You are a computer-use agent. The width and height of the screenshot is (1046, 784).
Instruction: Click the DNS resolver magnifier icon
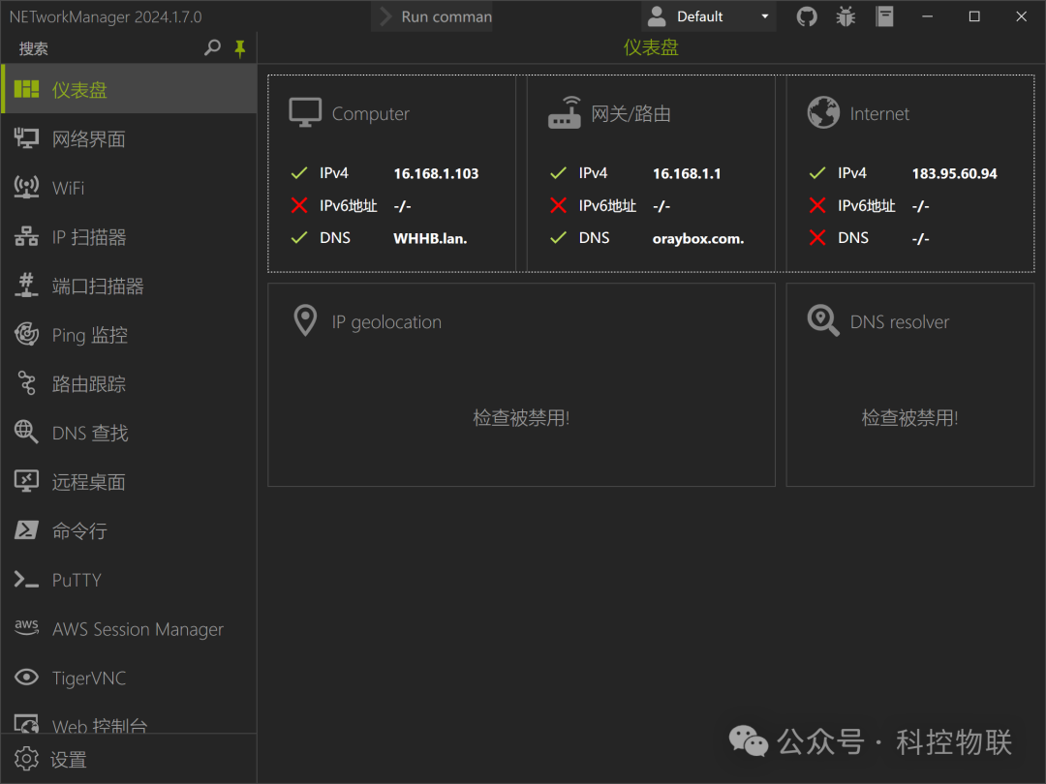click(x=823, y=320)
